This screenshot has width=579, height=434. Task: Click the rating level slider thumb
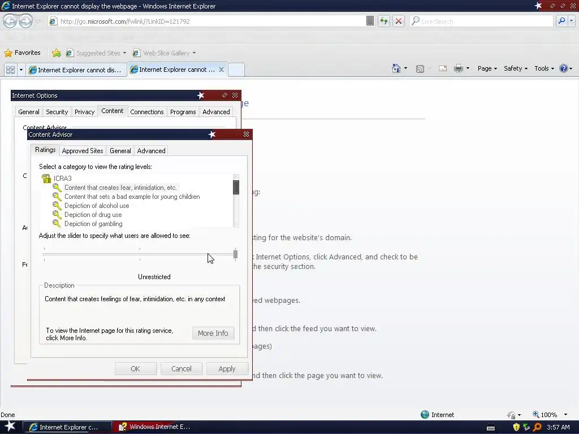[x=235, y=254]
